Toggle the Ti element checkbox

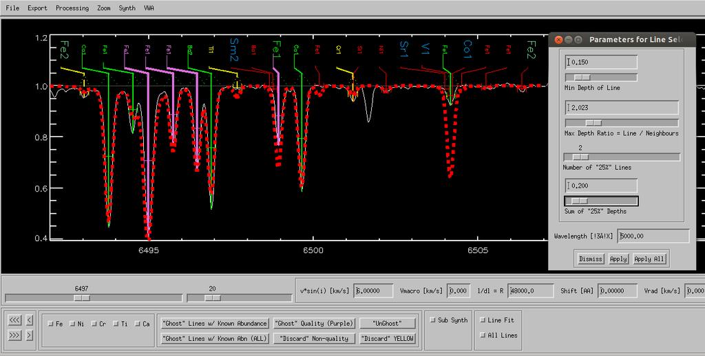116,324
